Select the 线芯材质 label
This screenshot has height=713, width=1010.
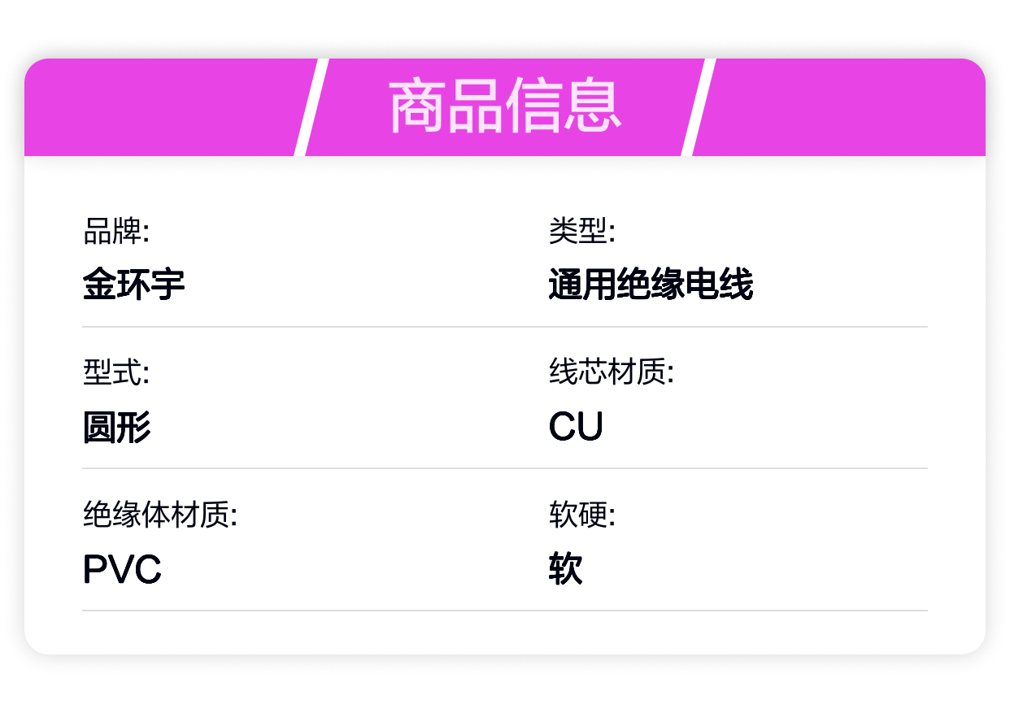point(612,373)
